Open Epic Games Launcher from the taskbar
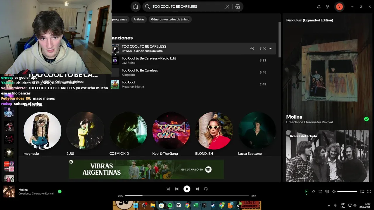The width and height of the screenshot is (374, 210). coord(204,205)
